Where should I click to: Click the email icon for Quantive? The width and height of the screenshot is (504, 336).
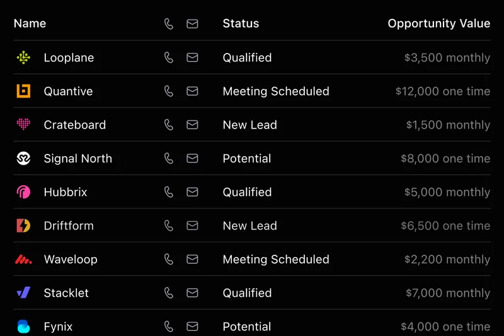click(192, 91)
